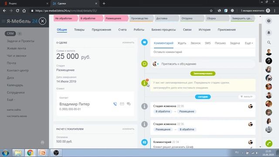The height and width of the screenshot is (157, 279).
Task: Reload the browser page
Action: (x=17, y=10)
